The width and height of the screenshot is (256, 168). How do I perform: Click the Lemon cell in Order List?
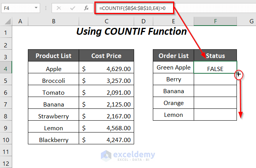pyautogui.click(x=173, y=115)
